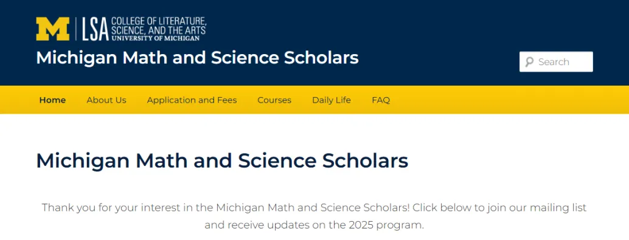Image resolution: width=629 pixels, height=240 pixels.
Task: Click the search magnifying glass icon
Action: pos(529,62)
